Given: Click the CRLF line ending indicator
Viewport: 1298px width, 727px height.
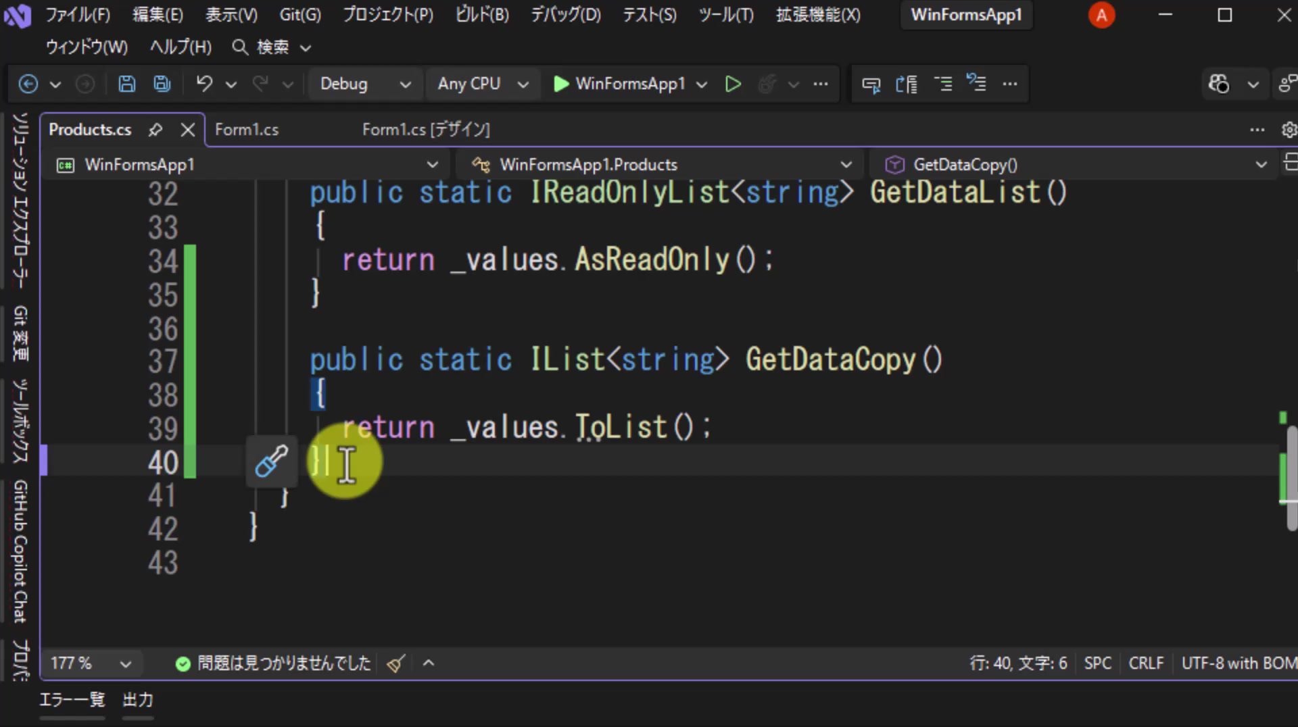Looking at the screenshot, I should [1146, 663].
